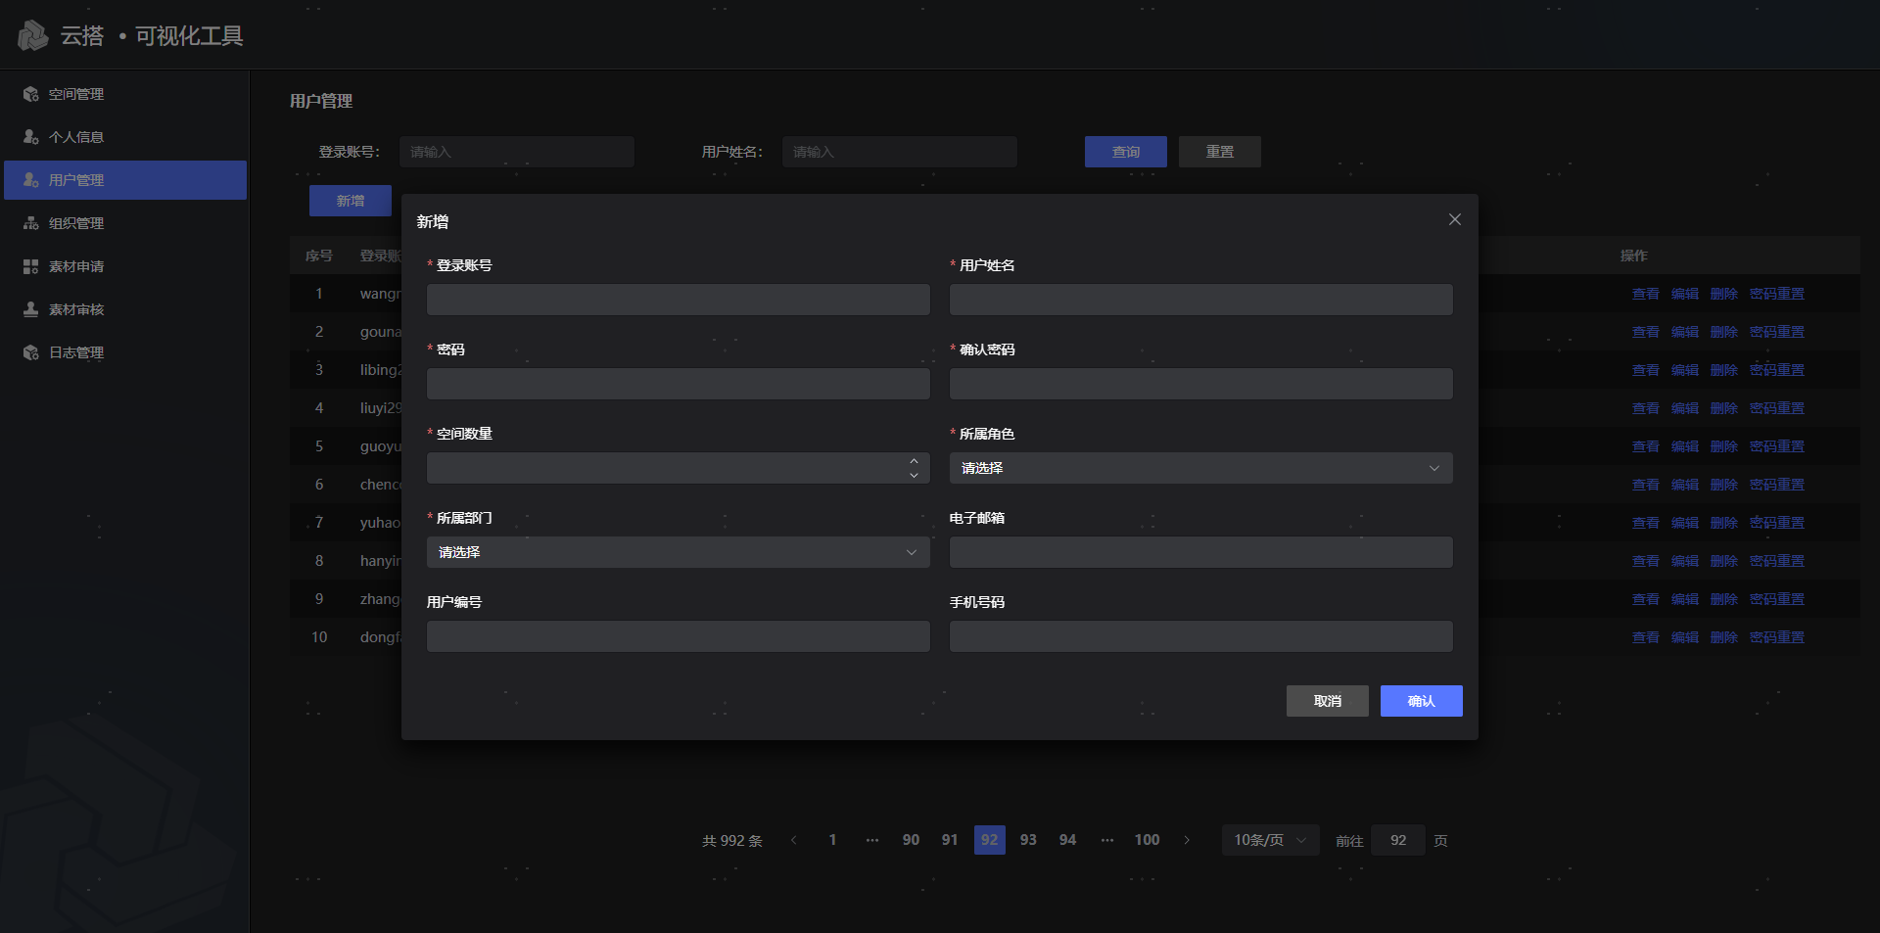Go to page 93 in pagination
The height and width of the screenshot is (933, 1880).
pos(1028,840)
